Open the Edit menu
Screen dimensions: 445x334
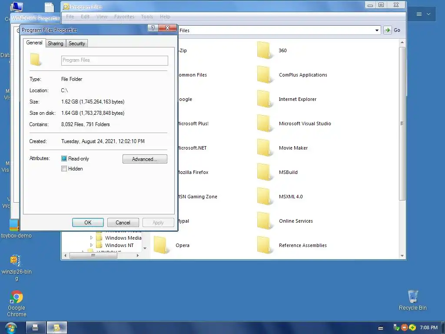tap(85, 17)
